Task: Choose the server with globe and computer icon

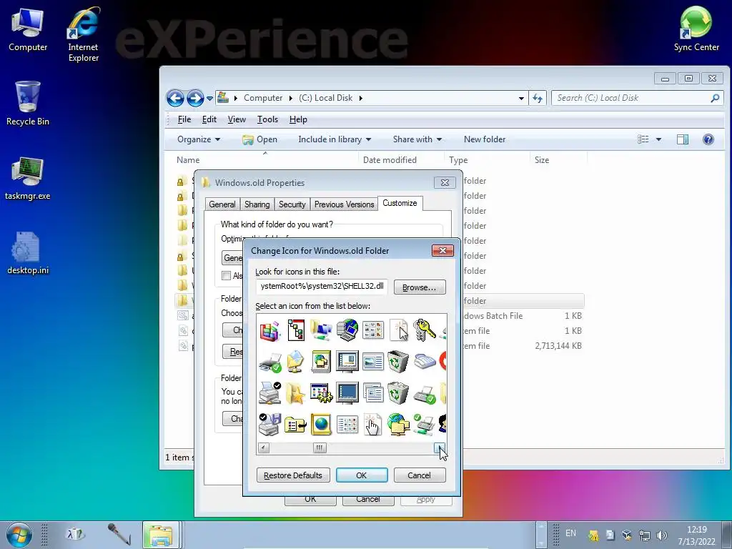Action: [x=347, y=330]
